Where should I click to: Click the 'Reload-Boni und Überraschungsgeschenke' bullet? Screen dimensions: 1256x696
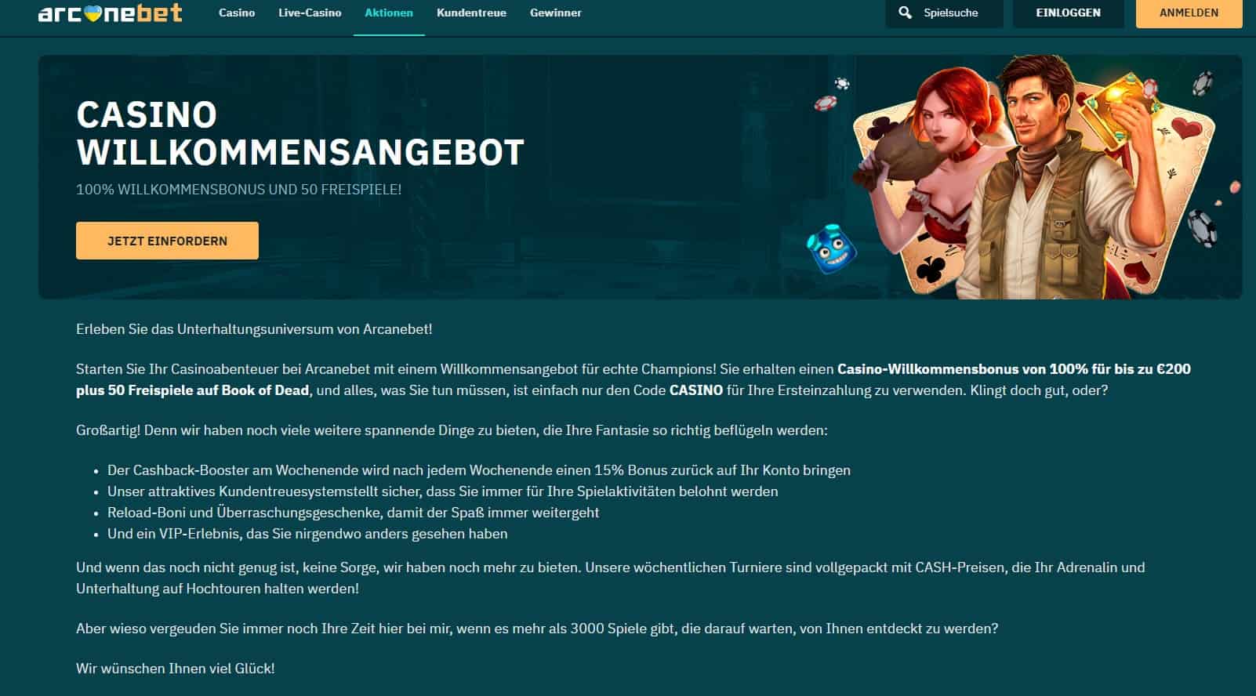tap(353, 513)
